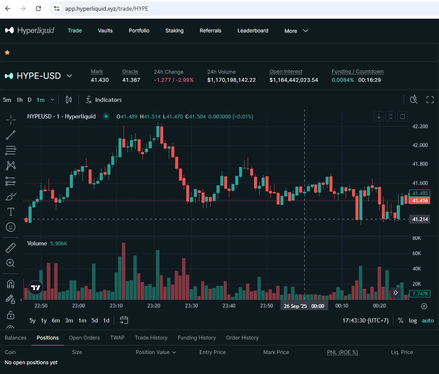Set the date range to 3m

coord(69,320)
